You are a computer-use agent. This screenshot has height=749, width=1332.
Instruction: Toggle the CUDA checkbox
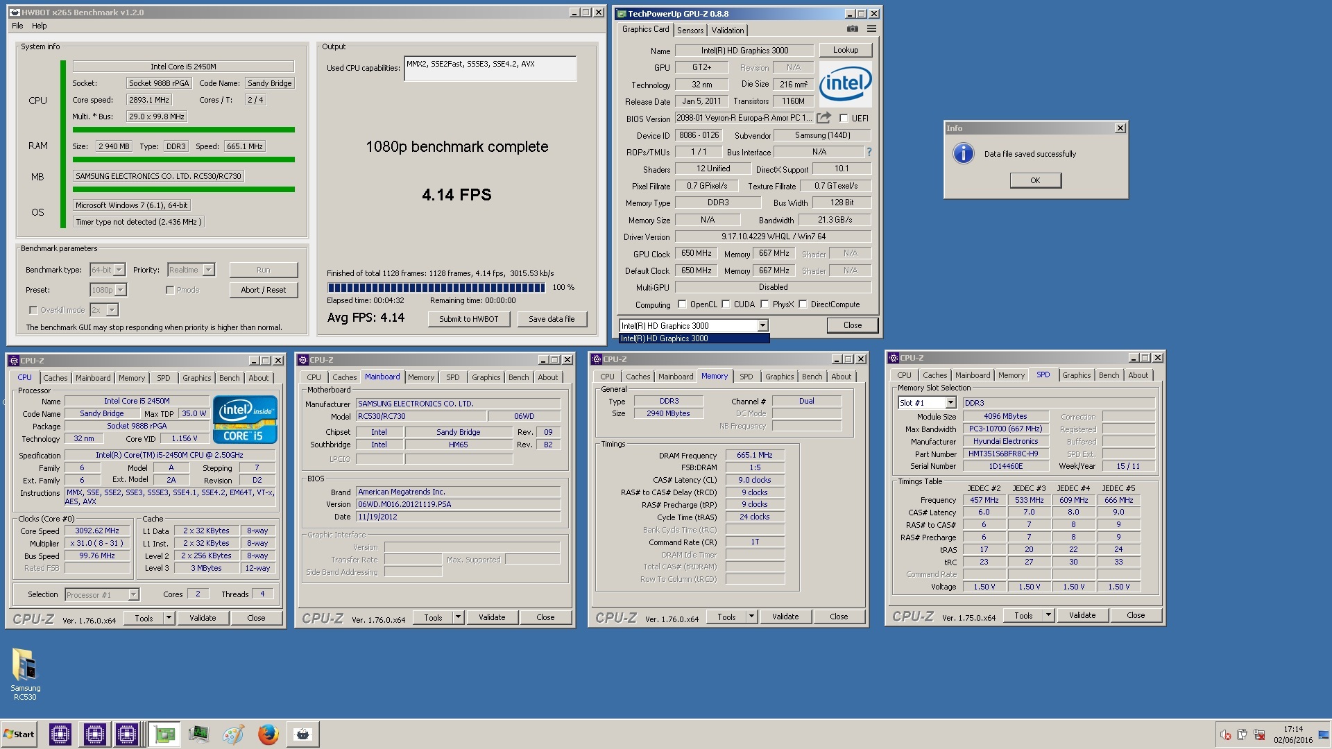(x=726, y=304)
